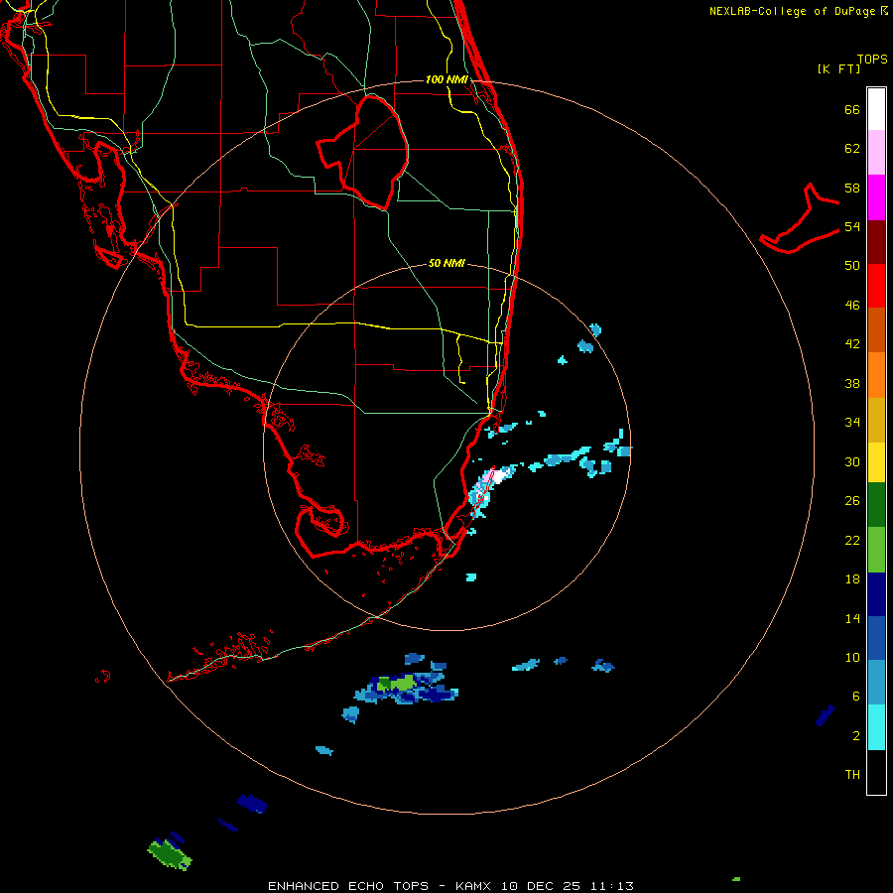
Task: Click the dark green legend swatch
Action: (x=876, y=505)
